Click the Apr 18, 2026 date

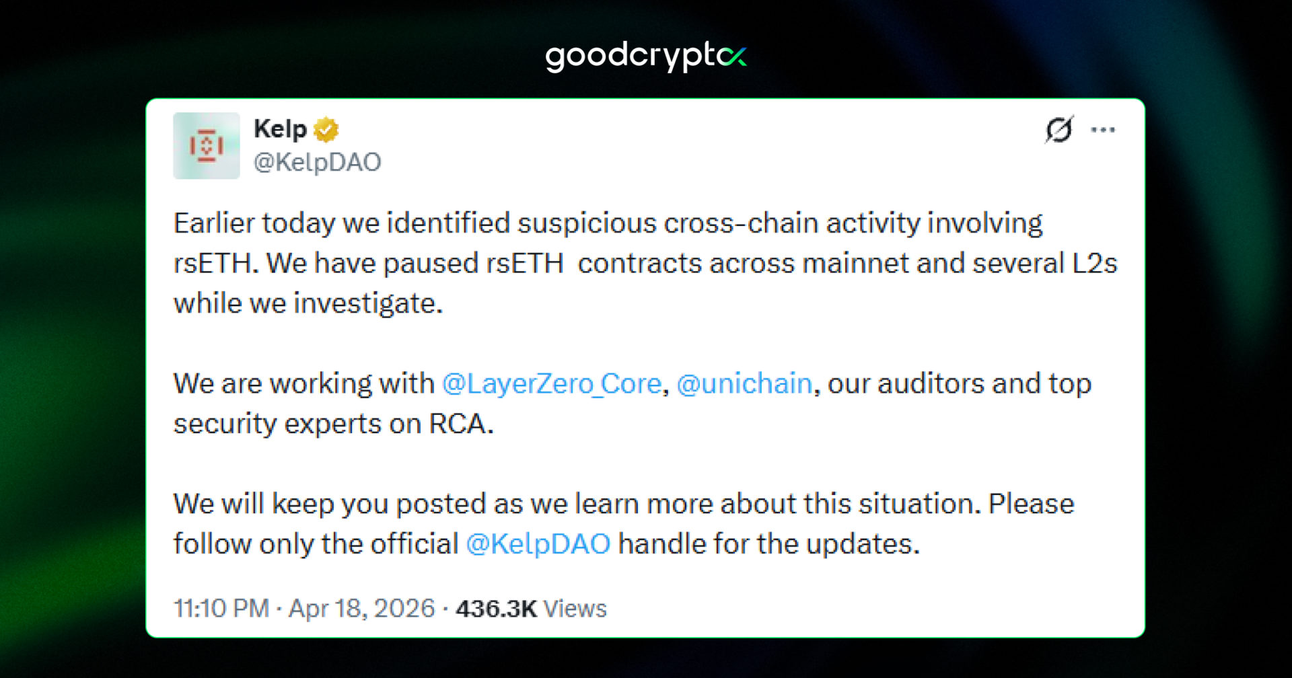click(x=362, y=608)
